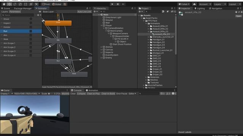This screenshot has height=136, width=243.
Task: Open the console Editor dropdown
Action: tap(132, 94)
